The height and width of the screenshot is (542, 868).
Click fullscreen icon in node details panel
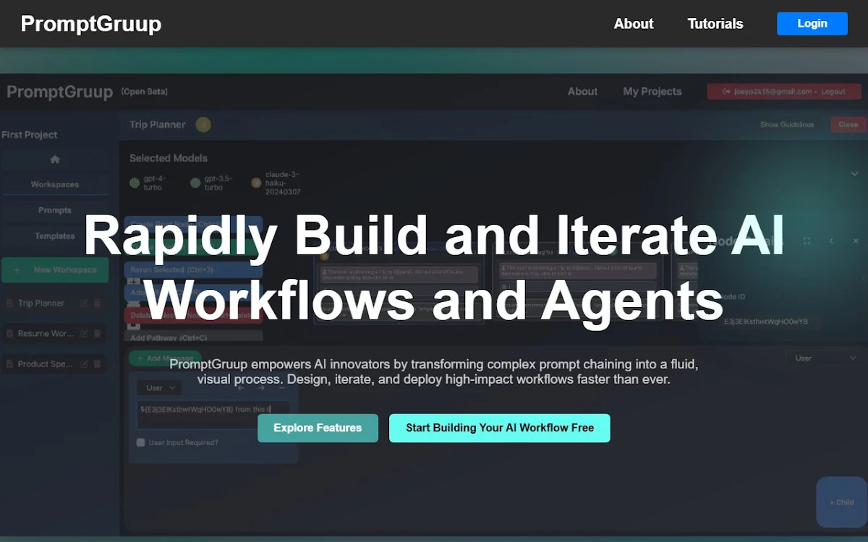tap(807, 241)
